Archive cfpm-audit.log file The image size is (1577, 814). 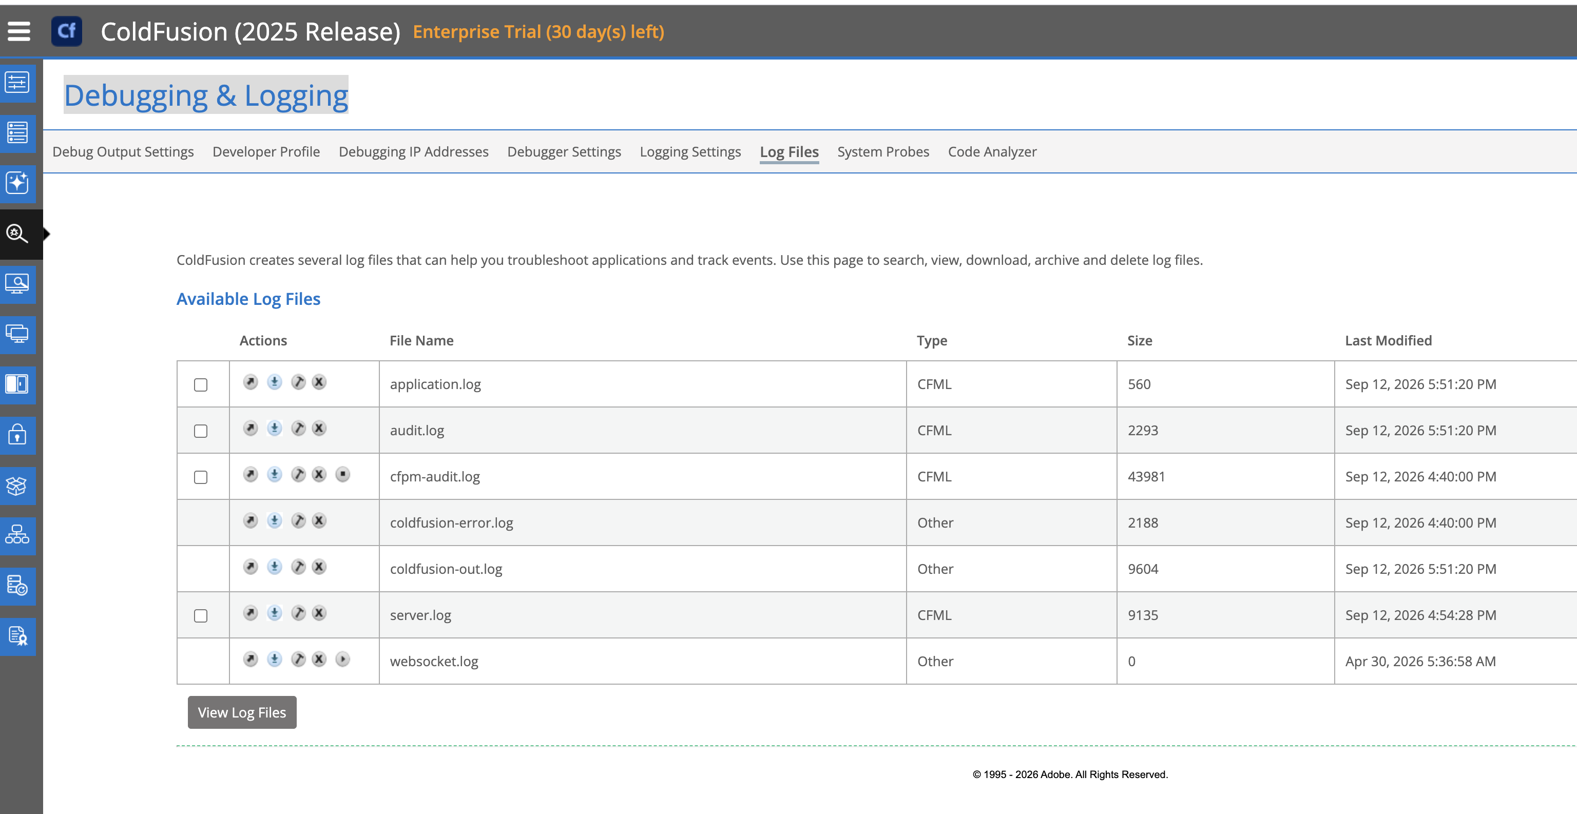(298, 474)
